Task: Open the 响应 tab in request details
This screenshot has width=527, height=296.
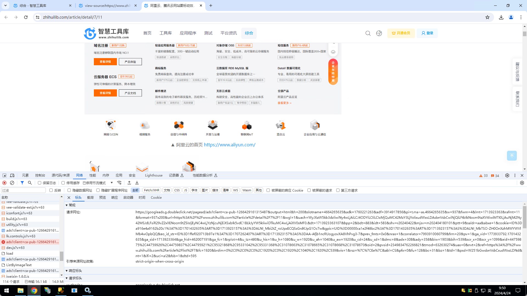Action: pos(114,198)
